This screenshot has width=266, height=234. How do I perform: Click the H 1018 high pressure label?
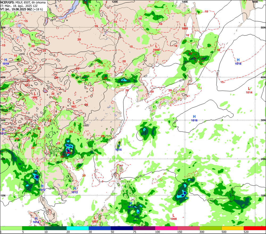coord(238,62)
